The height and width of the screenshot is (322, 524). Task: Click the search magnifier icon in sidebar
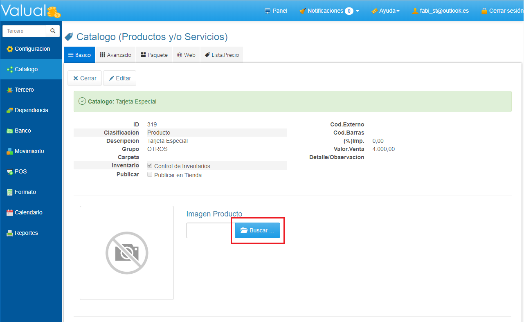click(x=53, y=31)
